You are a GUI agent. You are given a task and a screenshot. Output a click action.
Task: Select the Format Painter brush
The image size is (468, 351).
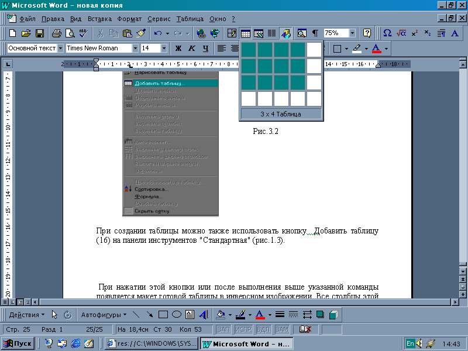(x=141, y=33)
